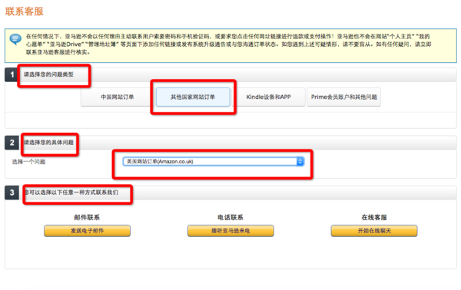Click 发送电子邮件 button
Viewport: 461px width, 290px height.
[x=88, y=231]
